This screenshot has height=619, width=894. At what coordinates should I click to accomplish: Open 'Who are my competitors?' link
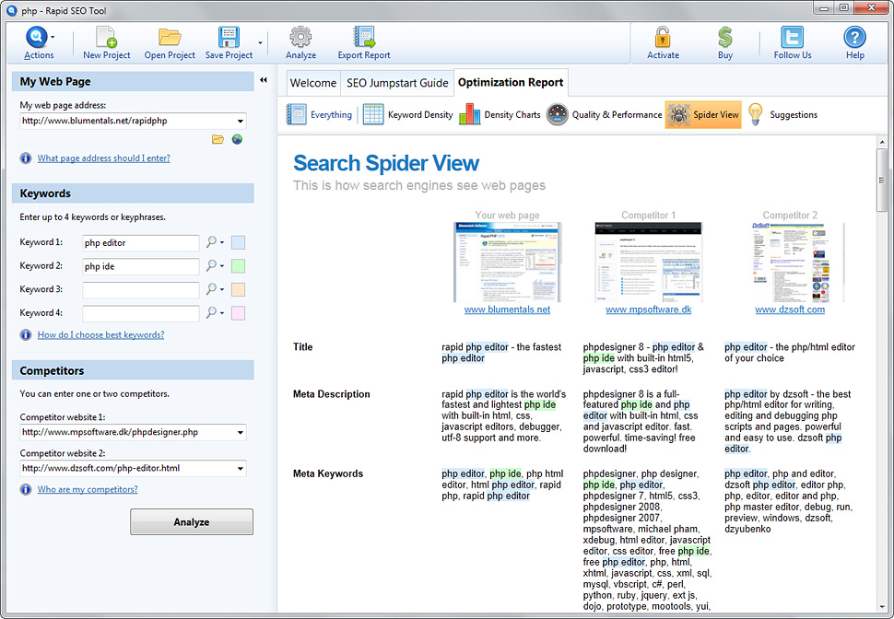(88, 490)
